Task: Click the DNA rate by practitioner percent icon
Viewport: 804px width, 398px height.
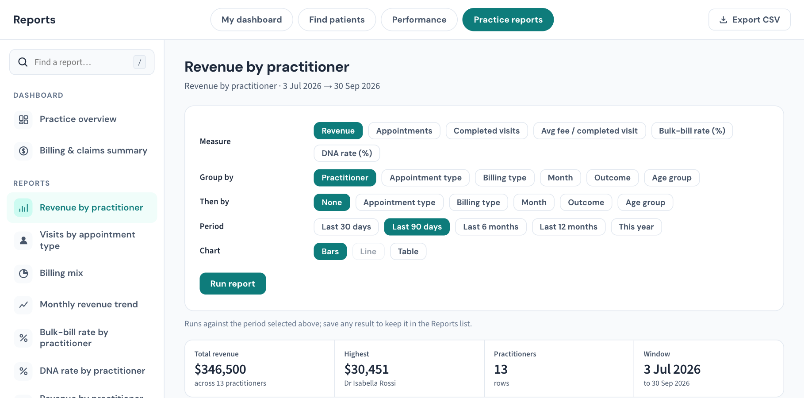Action: pyautogui.click(x=23, y=371)
